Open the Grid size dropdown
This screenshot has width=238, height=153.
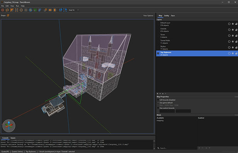(74, 10)
